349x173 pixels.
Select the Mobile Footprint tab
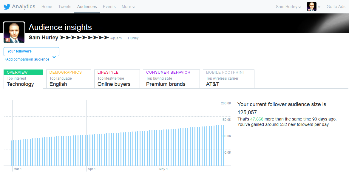[x=228, y=79]
